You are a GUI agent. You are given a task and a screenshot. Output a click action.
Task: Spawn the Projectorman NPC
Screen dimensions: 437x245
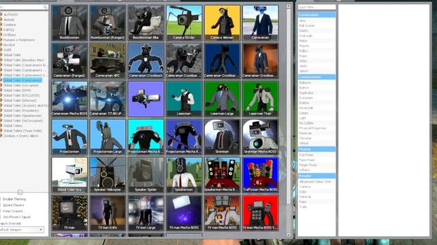click(x=70, y=137)
